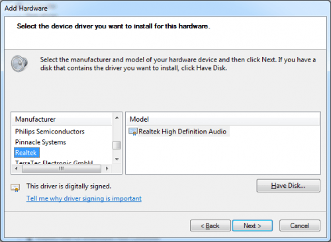Select Philips Semiconductors manufacturer

pyautogui.click(x=50, y=132)
